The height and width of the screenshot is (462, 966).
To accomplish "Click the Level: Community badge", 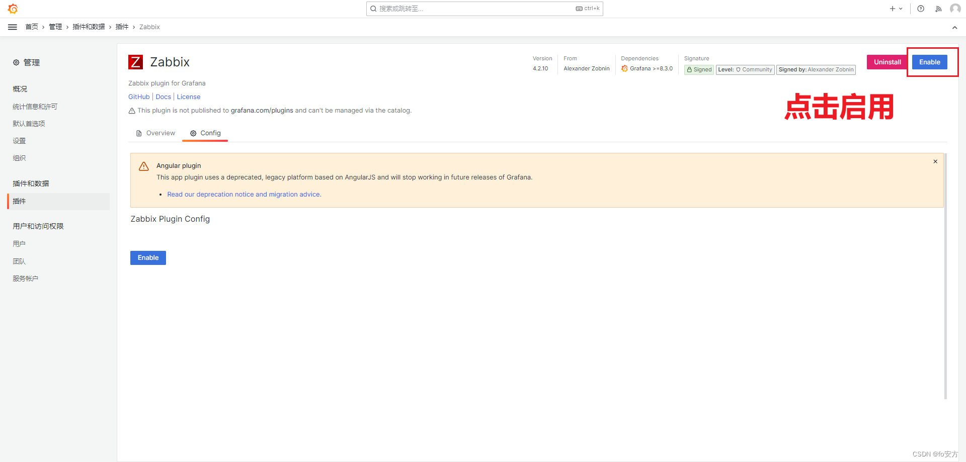I will [x=745, y=70].
